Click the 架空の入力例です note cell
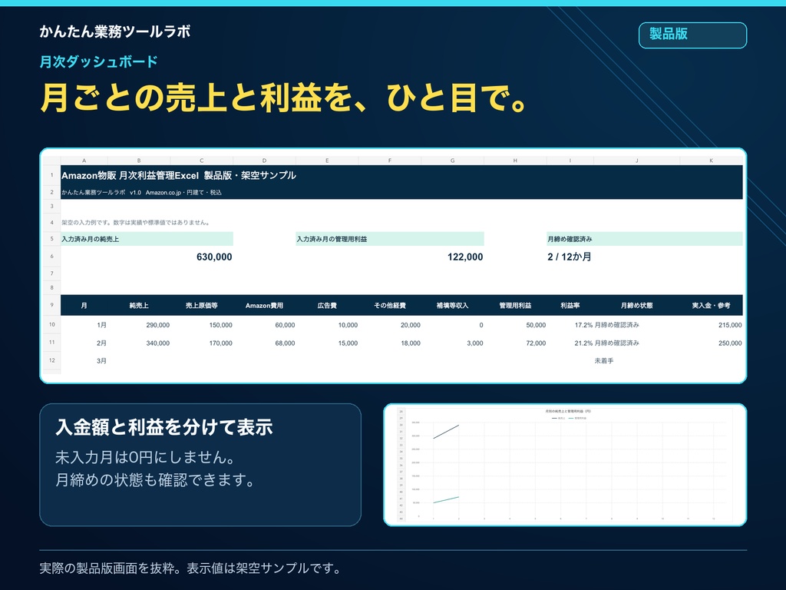 tap(136, 222)
